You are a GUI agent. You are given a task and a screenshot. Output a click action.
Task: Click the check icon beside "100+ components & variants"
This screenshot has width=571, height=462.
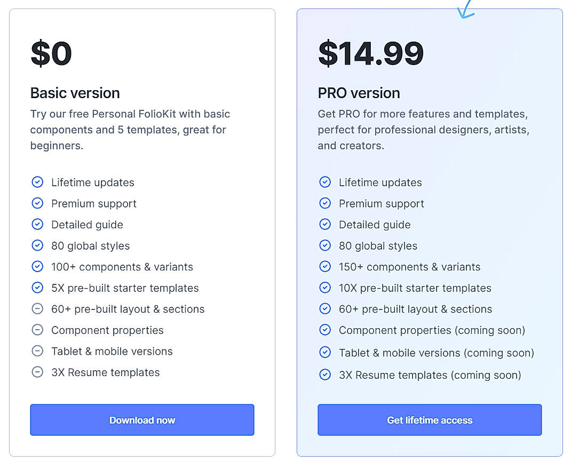click(x=37, y=267)
